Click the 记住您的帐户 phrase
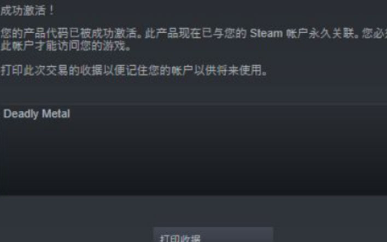Image resolution: width=387 pixels, height=242 pixels. tap(160, 70)
